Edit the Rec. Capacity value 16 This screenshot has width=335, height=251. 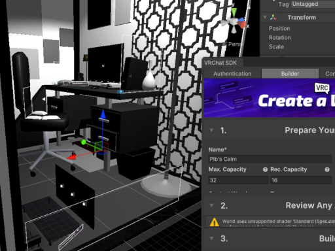pos(301,180)
